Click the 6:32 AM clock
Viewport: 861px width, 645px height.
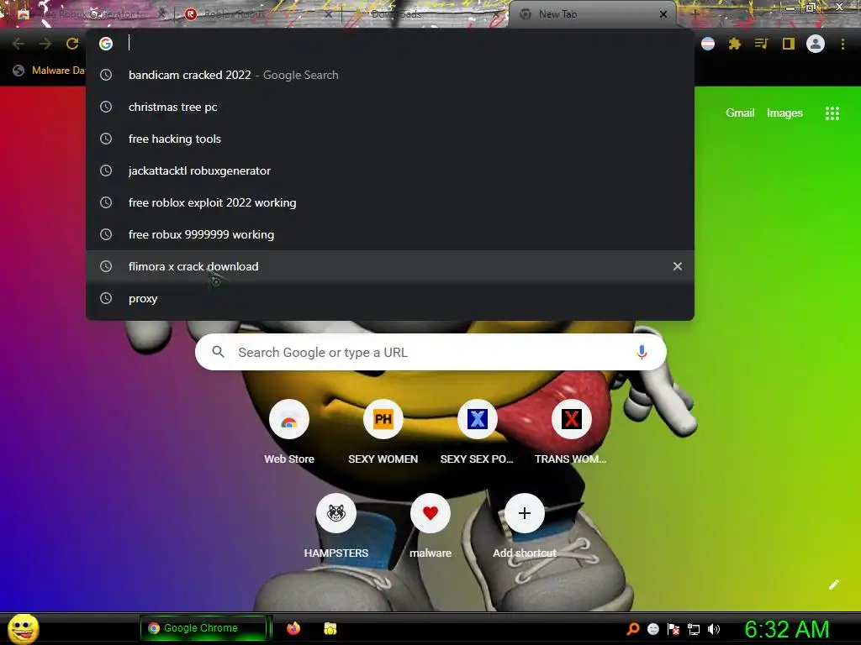(x=787, y=629)
